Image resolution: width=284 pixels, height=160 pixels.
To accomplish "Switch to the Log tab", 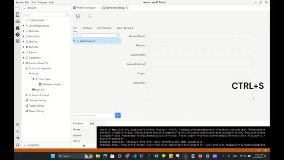I will 92,124.
